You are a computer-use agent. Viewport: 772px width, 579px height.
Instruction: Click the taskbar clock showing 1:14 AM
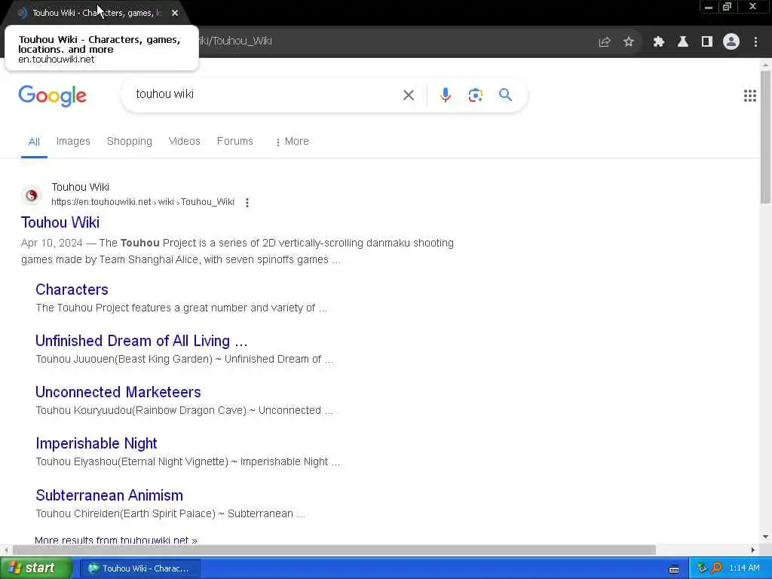pos(744,568)
